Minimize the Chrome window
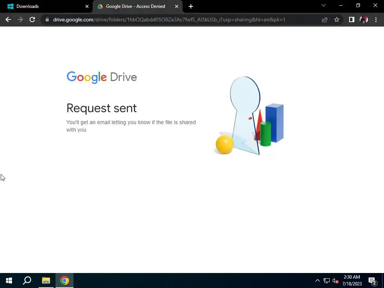This screenshot has height=288, width=384. (340, 5)
